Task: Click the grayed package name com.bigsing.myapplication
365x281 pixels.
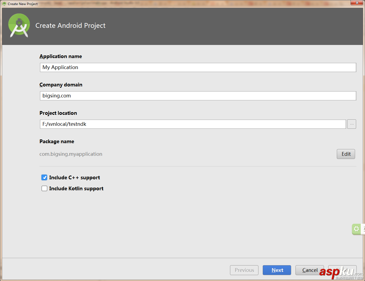Action: coord(71,154)
